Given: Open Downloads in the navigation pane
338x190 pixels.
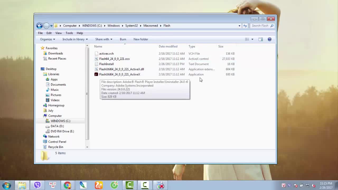Looking at the screenshot, I should (55, 53).
